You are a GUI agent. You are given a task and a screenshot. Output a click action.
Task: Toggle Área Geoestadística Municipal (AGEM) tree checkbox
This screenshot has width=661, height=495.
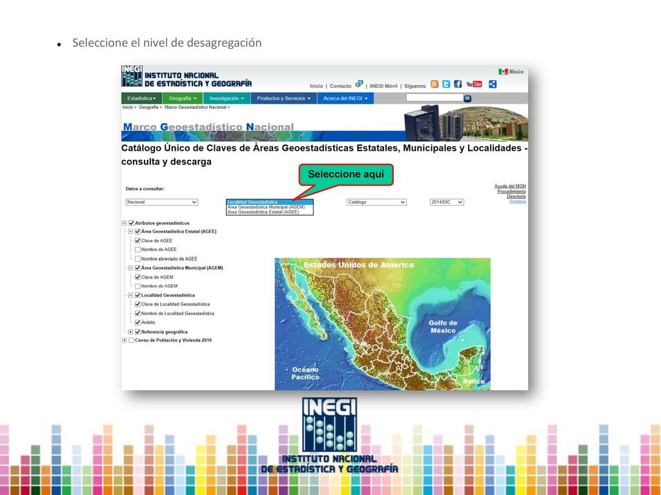click(x=137, y=268)
